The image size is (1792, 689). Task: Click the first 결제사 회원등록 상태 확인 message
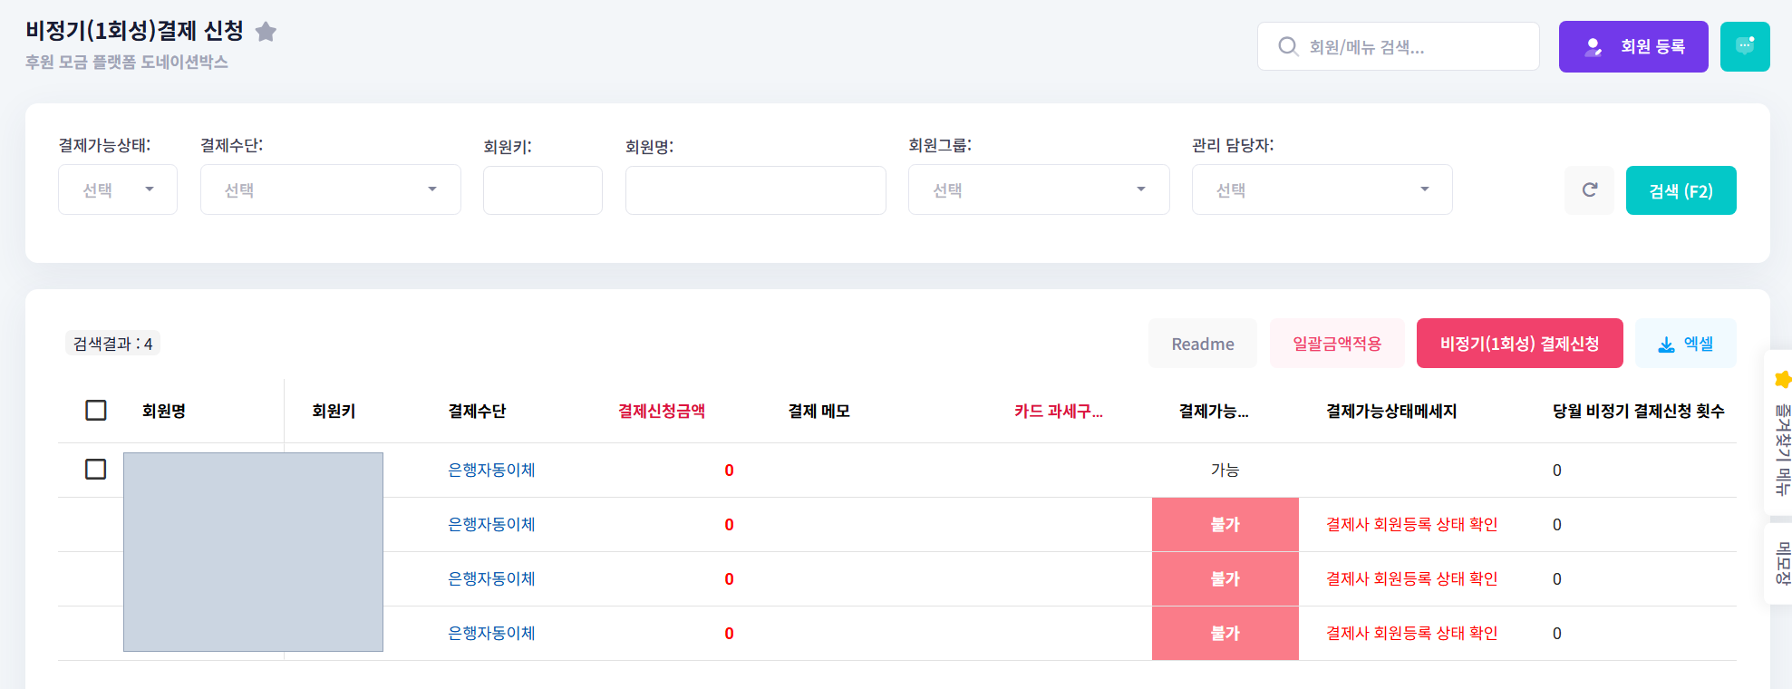(x=1411, y=524)
